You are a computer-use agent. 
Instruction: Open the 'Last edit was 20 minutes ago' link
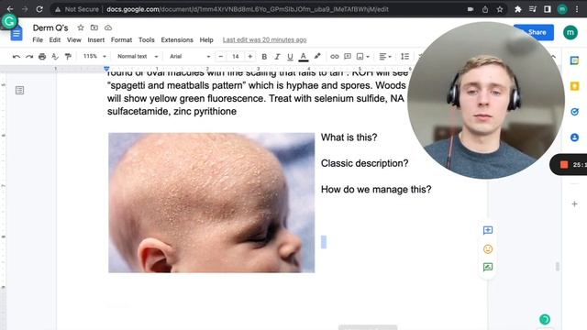[265, 39]
